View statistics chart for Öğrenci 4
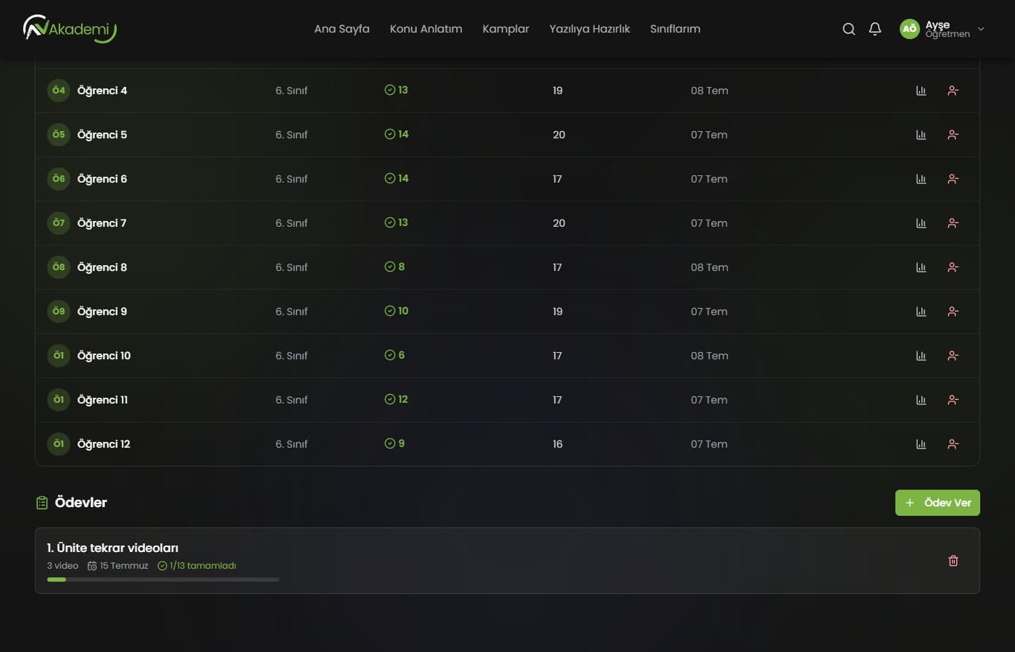Screen dimensions: 1015x652 click(921, 91)
